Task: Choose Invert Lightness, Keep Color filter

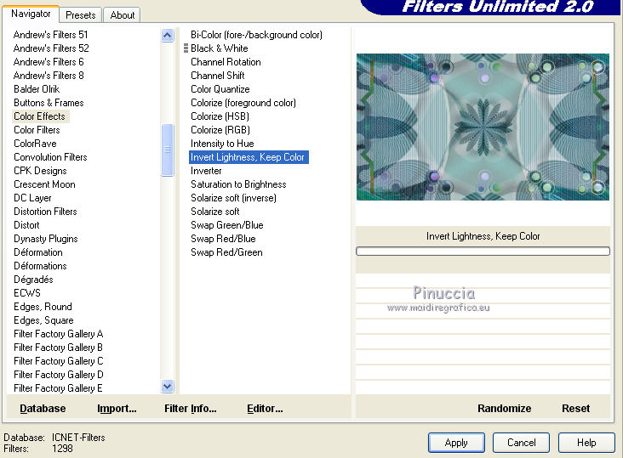Action: pos(249,157)
